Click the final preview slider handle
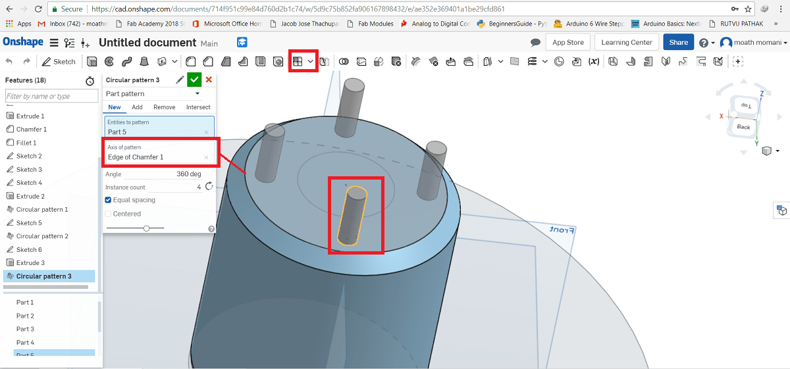Viewport: 790px width, 369px height. point(146,228)
